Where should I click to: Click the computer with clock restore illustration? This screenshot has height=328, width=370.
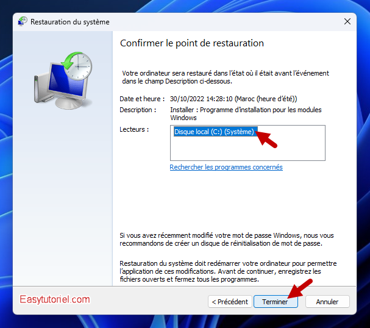coord(63,80)
